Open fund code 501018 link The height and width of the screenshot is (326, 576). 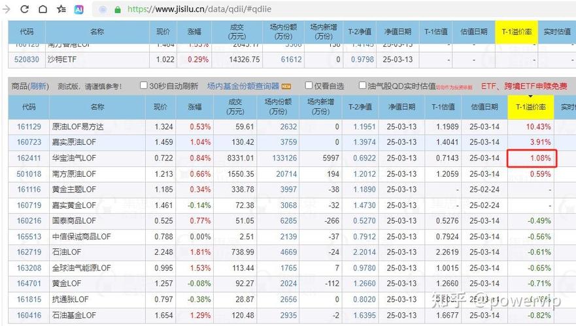click(x=29, y=174)
